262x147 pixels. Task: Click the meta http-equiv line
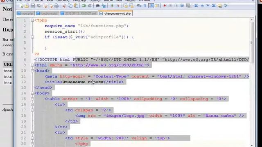(x=147, y=76)
